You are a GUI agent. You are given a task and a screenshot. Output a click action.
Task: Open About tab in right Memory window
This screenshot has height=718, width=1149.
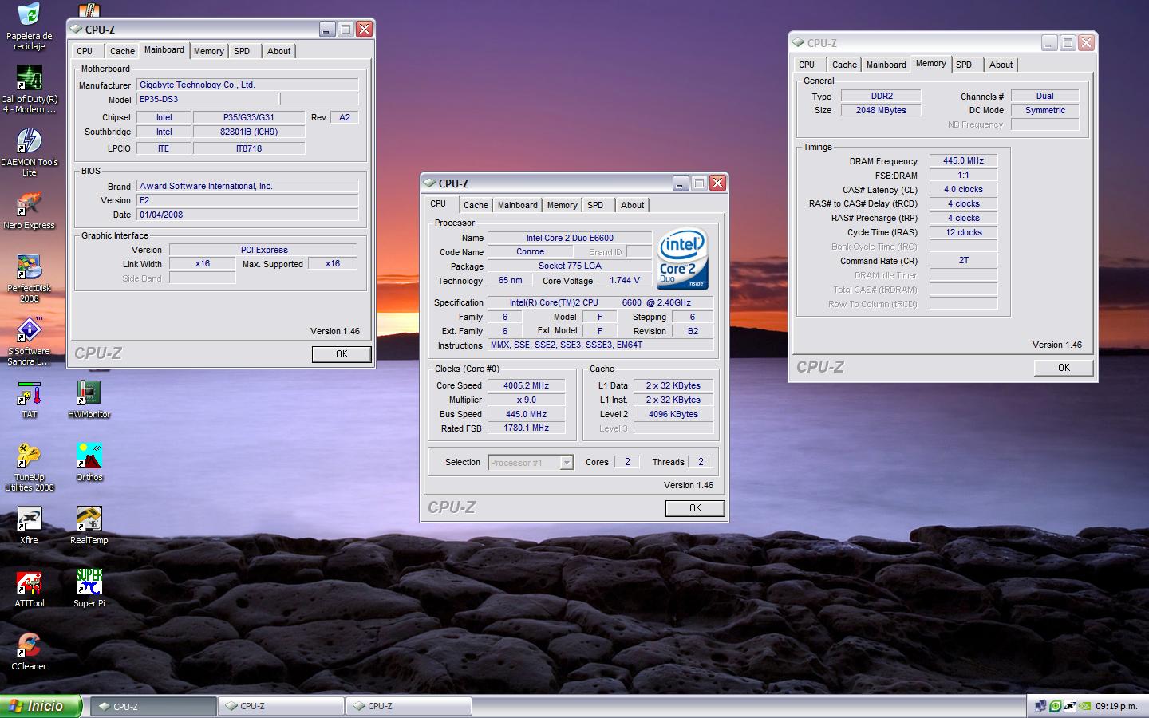[1001, 65]
